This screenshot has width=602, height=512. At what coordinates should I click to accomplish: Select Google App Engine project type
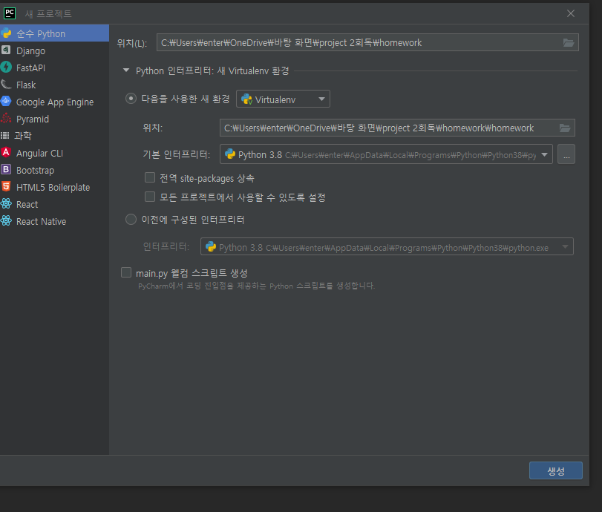coord(54,102)
